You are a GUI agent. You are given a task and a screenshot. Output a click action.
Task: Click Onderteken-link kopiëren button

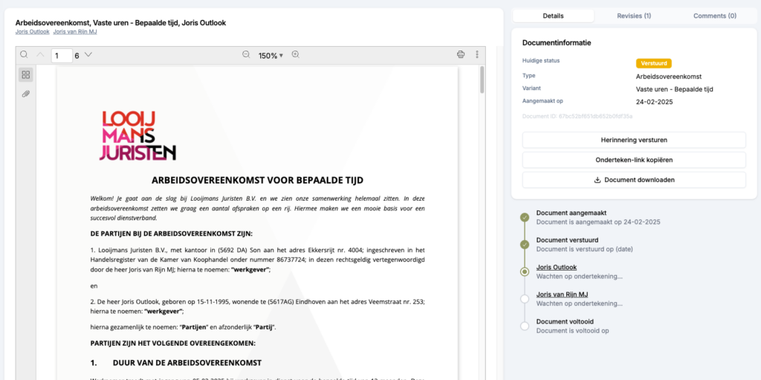(x=634, y=160)
